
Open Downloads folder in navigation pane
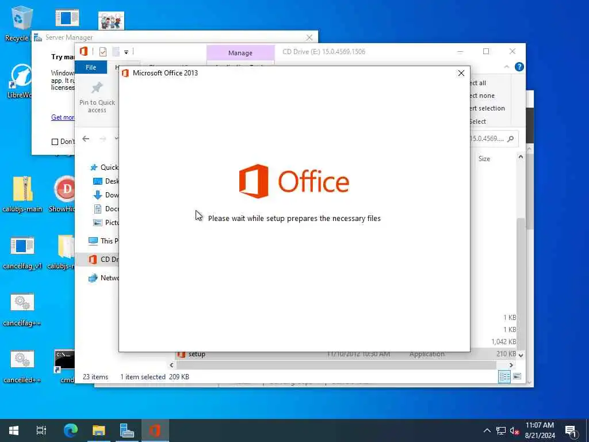click(x=106, y=195)
